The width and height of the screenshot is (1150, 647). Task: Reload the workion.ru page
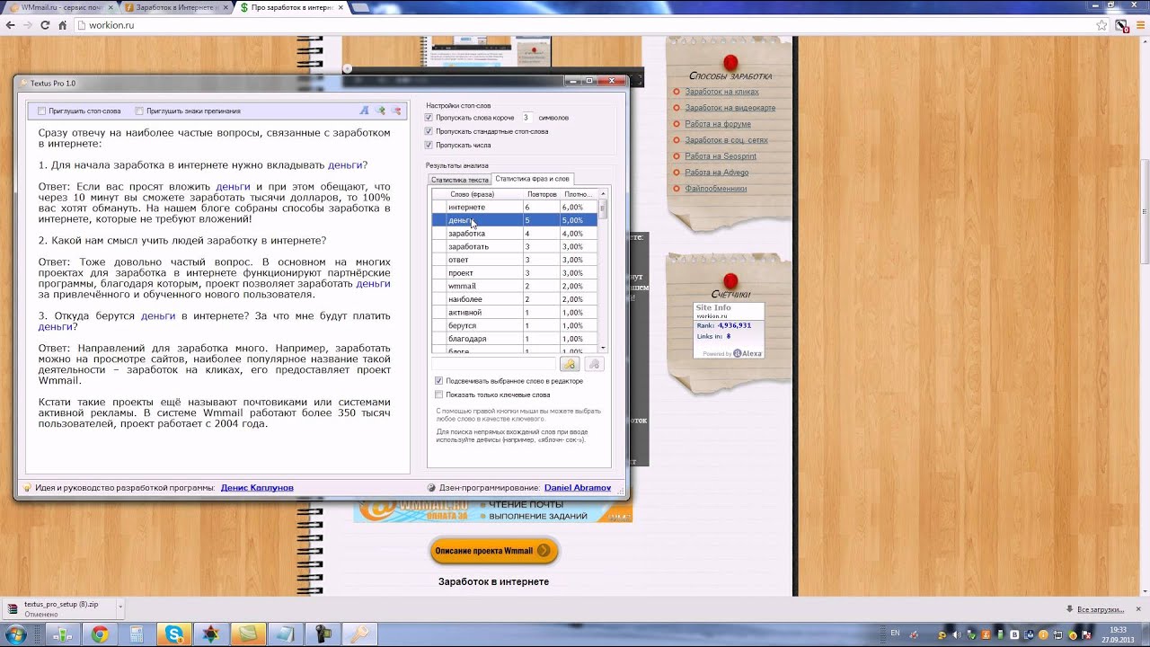tap(45, 25)
